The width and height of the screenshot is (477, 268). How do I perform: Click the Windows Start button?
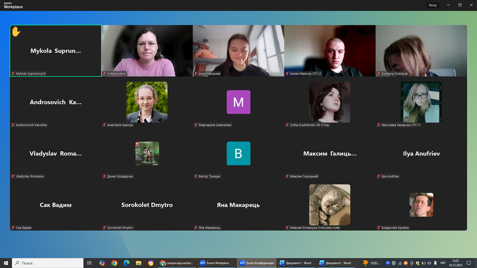pos(6,263)
